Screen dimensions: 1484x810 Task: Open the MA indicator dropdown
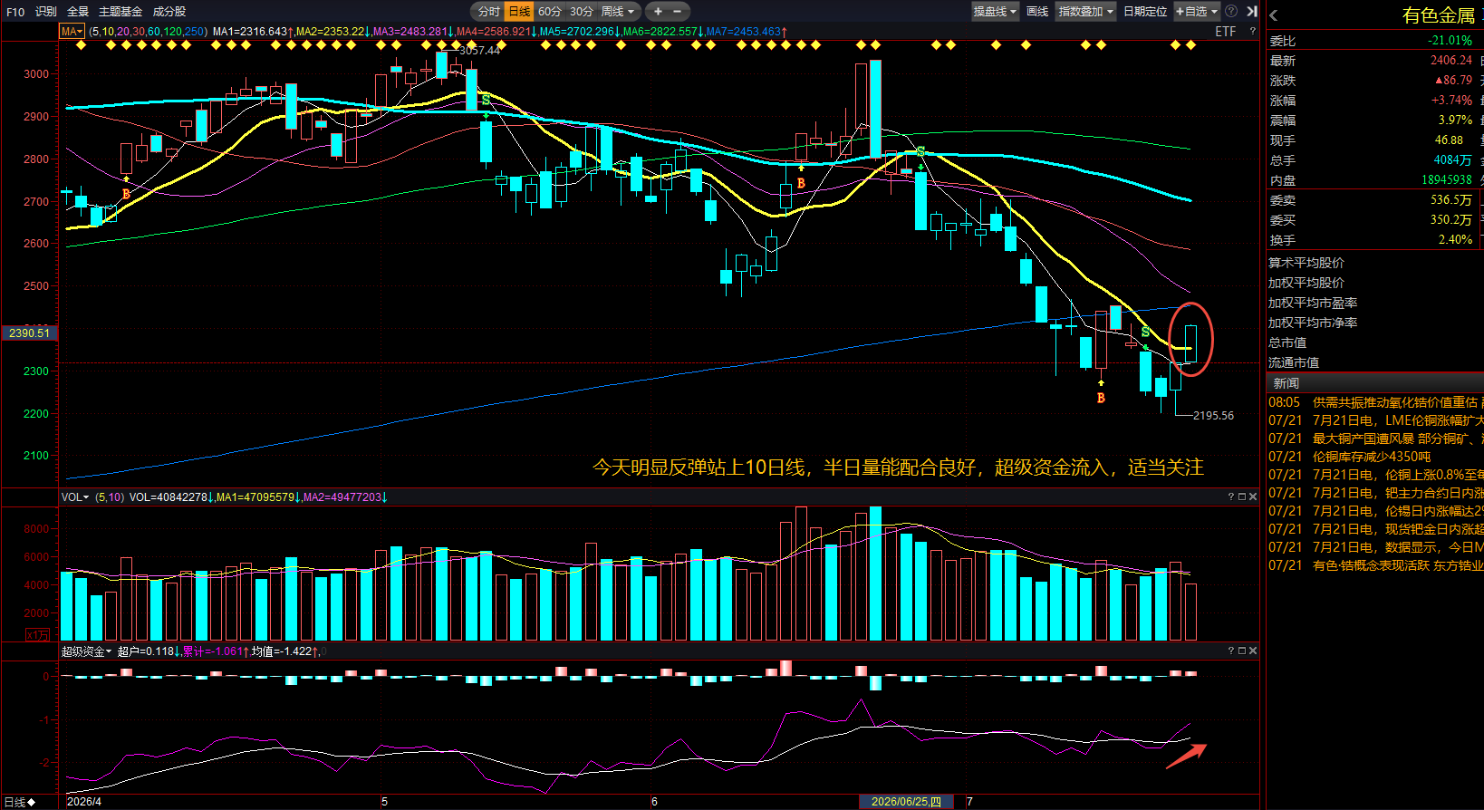pos(72,32)
